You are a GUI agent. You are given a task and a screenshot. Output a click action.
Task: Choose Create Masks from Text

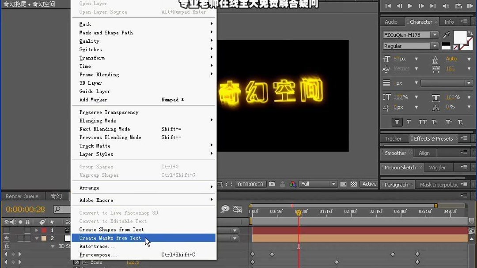[x=110, y=238]
